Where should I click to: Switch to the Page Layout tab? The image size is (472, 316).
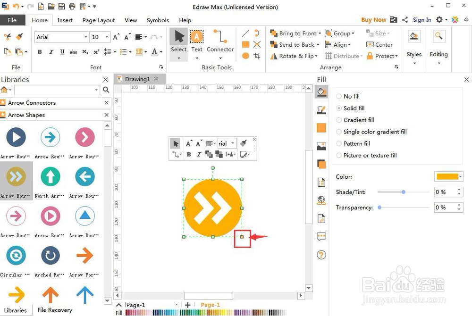tap(99, 20)
